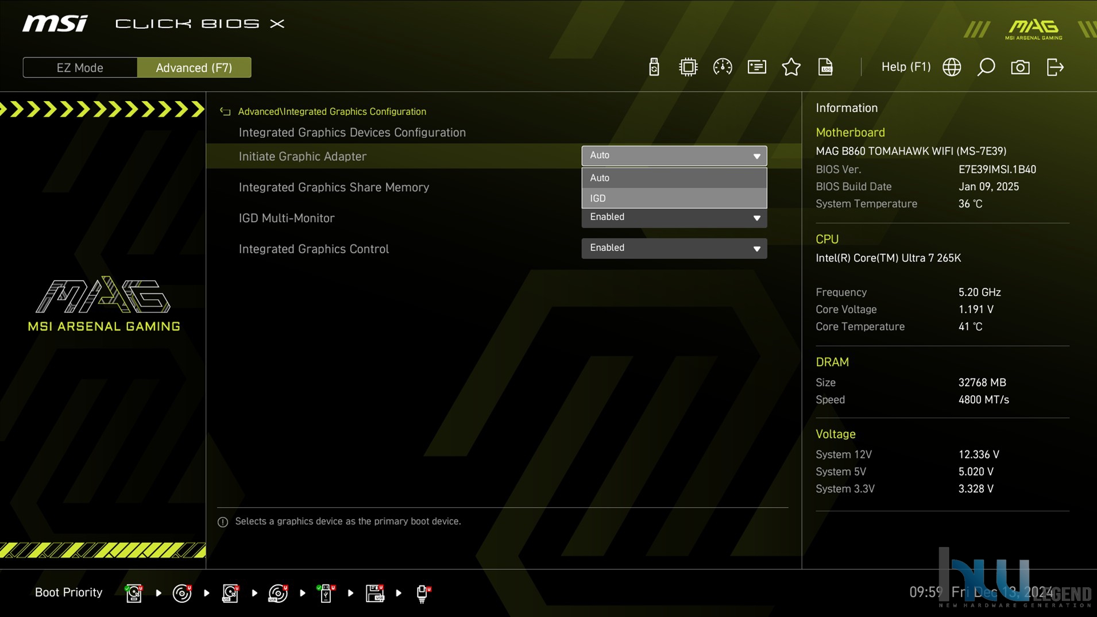Select the IGD Multi-Monitor setting label
Viewport: 1097px width, 617px height.
(286, 218)
